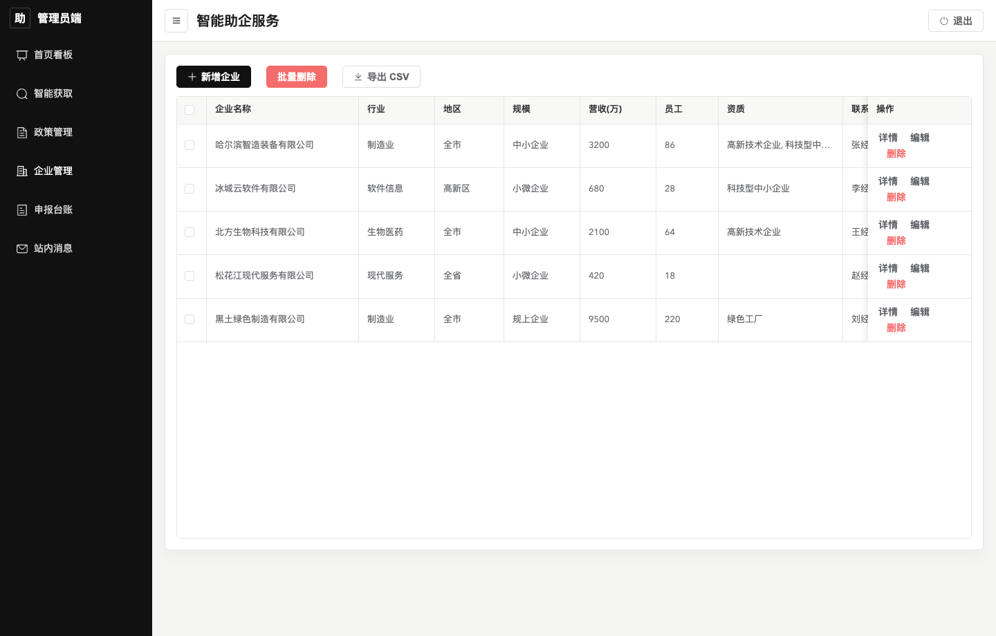Viewport: 996px width, 636px height.
Task: Click the 退出 logout button
Action: click(x=956, y=21)
